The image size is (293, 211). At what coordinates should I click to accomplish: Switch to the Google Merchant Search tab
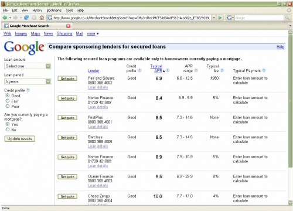click(x=37, y=26)
